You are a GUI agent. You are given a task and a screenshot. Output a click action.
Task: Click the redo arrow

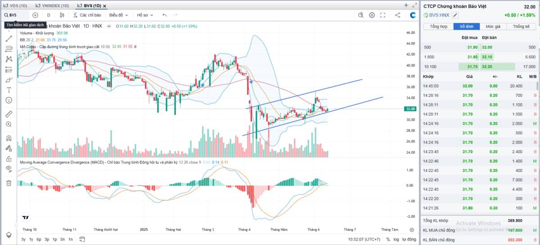(176, 15)
